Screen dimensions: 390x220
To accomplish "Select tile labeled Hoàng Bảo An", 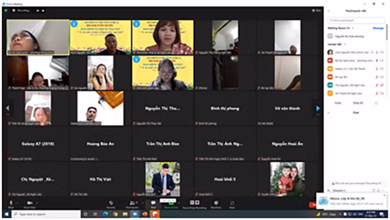I will 100,143.
